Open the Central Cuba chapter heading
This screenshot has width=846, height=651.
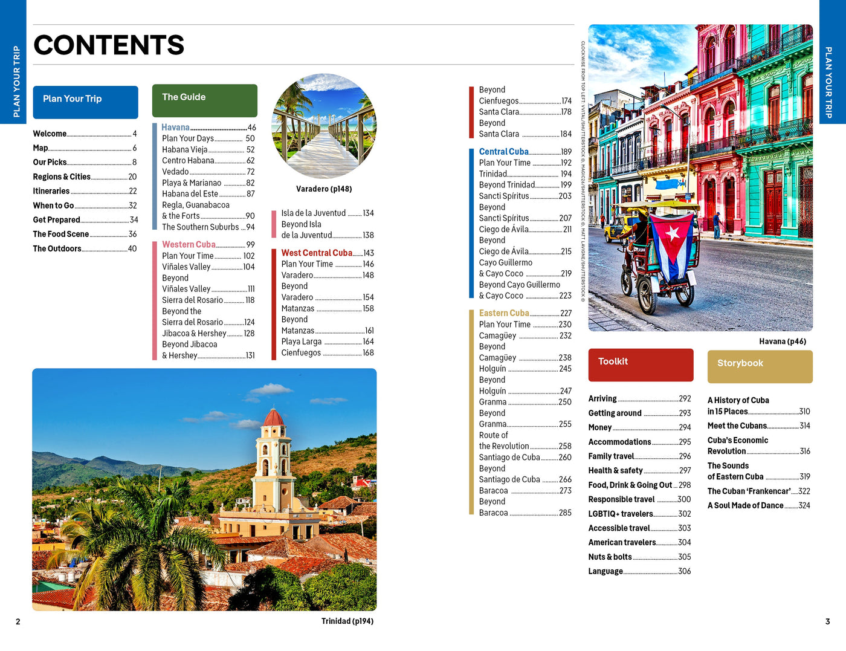503,151
